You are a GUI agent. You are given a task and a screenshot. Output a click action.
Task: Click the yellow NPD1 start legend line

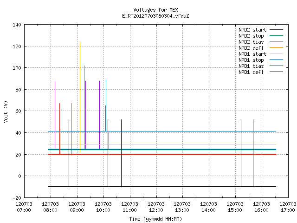pos(276,54)
